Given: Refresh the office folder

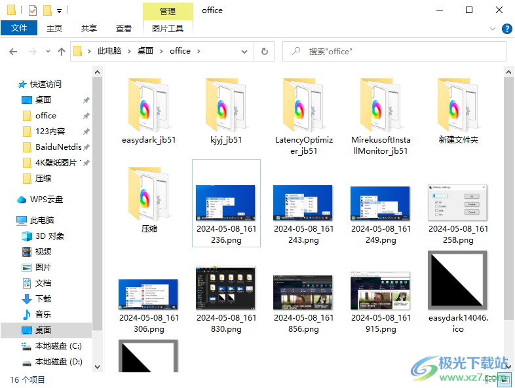Looking at the screenshot, I should [265, 52].
